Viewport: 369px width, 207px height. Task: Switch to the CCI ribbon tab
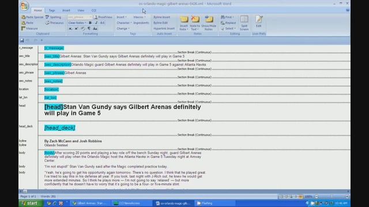tap(94, 10)
